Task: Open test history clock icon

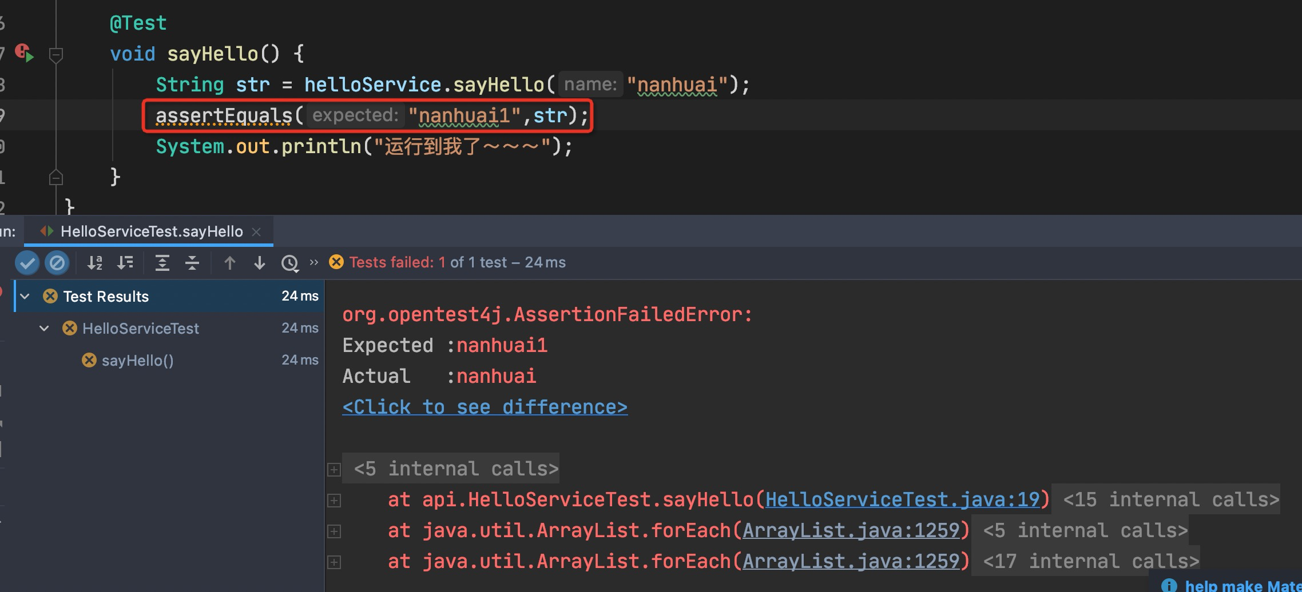Action: point(290,263)
